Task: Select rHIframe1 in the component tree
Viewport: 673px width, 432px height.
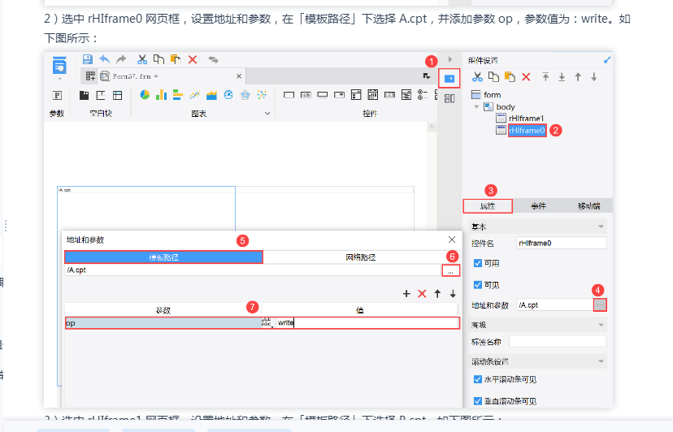Action: (x=526, y=118)
